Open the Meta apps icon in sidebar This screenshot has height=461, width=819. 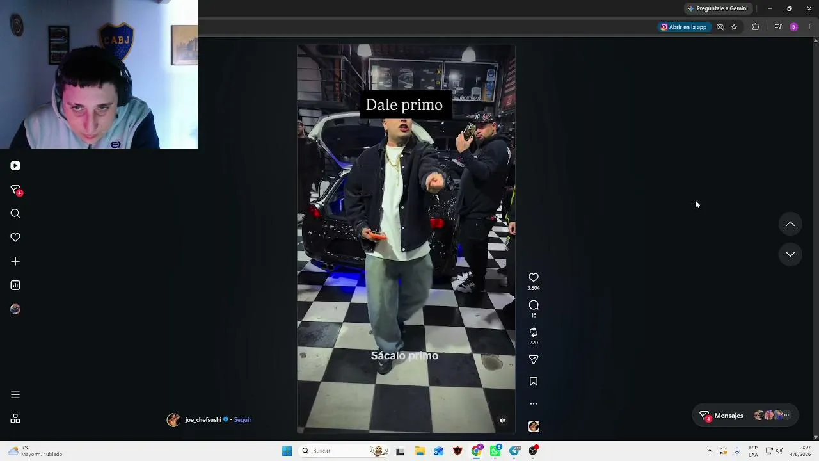pyautogui.click(x=15, y=419)
